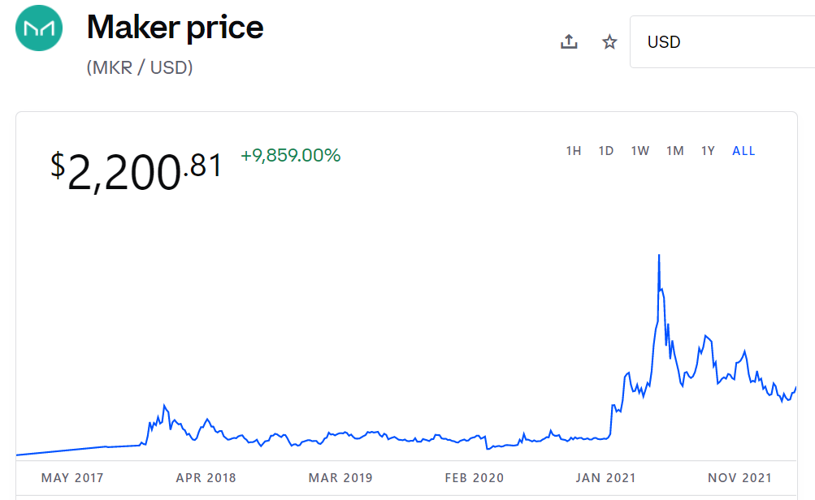
Task: Switch chart to 1D range
Action: [606, 151]
